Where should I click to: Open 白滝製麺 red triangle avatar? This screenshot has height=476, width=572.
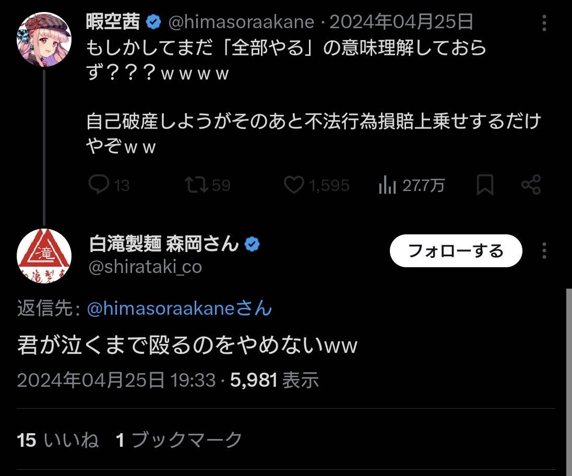(x=44, y=256)
